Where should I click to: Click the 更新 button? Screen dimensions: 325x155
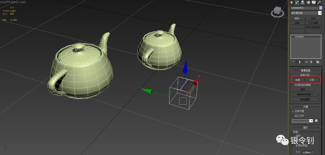(303, 90)
